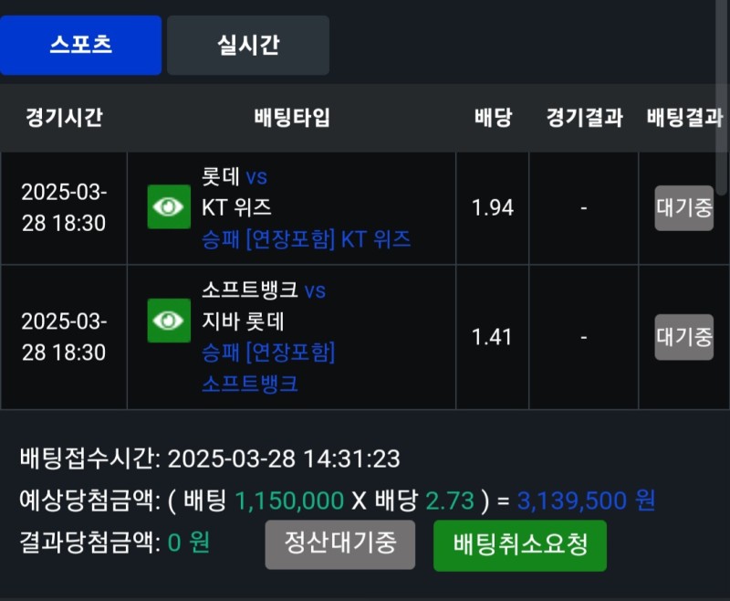Open the 실시간 tab
Image resolution: width=730 pixels, height=601 pixels.
(x=247, y=45)
